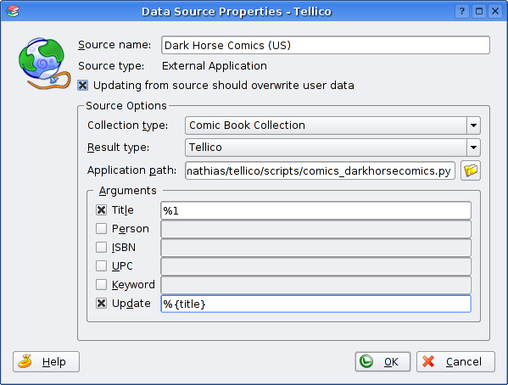Click the 'Result type:' label
This screenshot has width=508, height=385.
118,147
